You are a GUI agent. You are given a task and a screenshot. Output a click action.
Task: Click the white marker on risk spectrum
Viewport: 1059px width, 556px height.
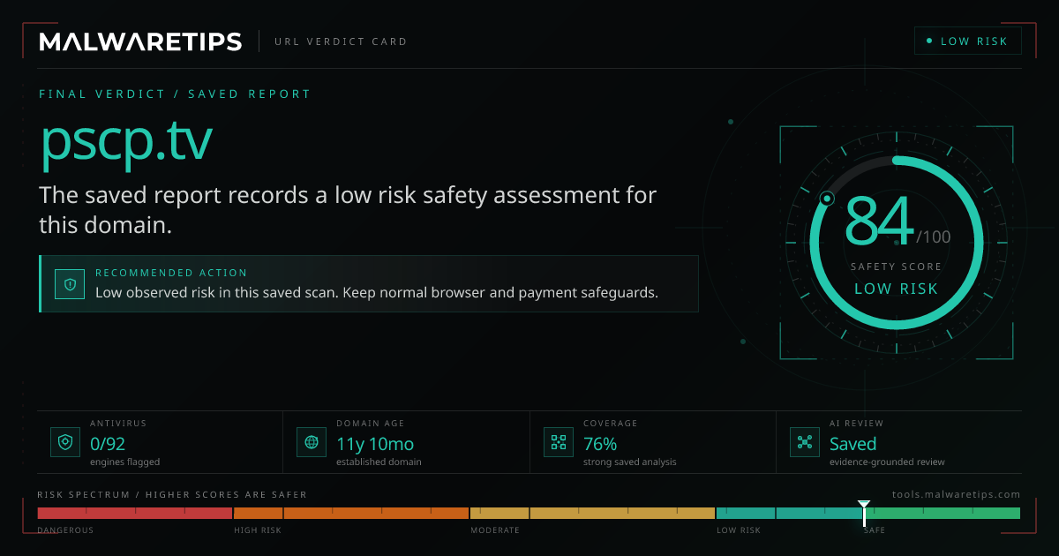tap(864, 512)
